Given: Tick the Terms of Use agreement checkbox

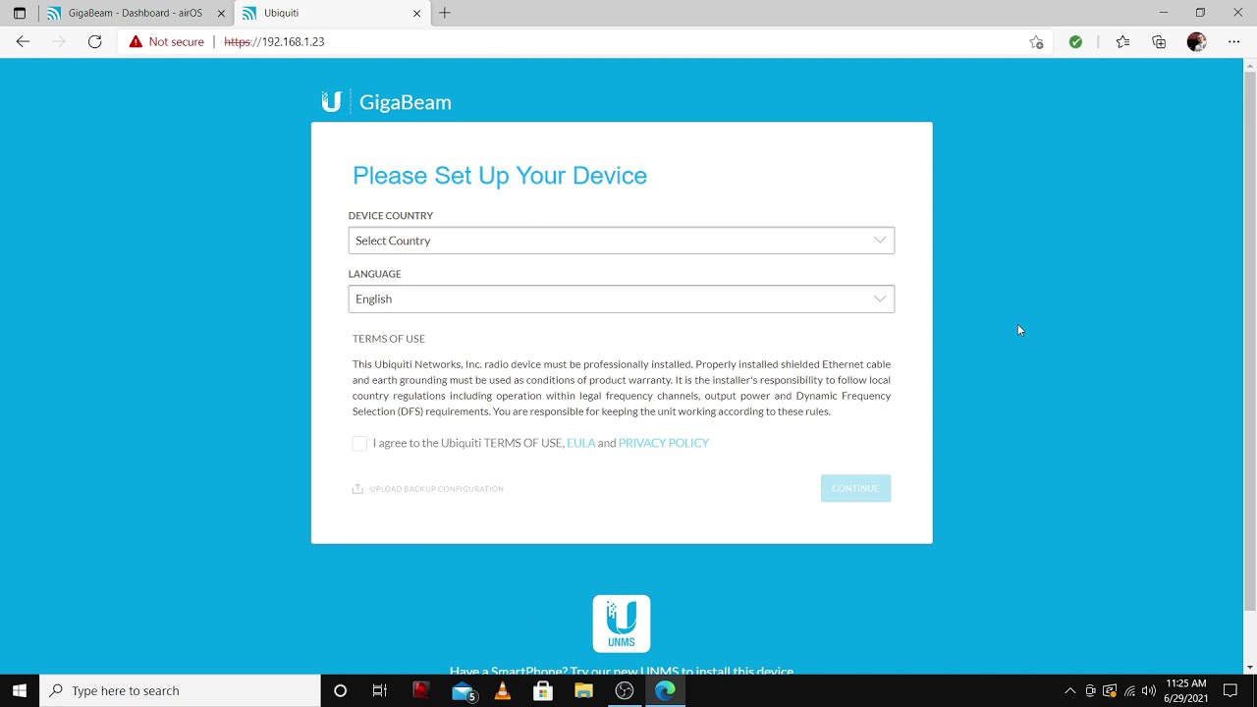Looking at the screenshot, I should pos(359,444).
